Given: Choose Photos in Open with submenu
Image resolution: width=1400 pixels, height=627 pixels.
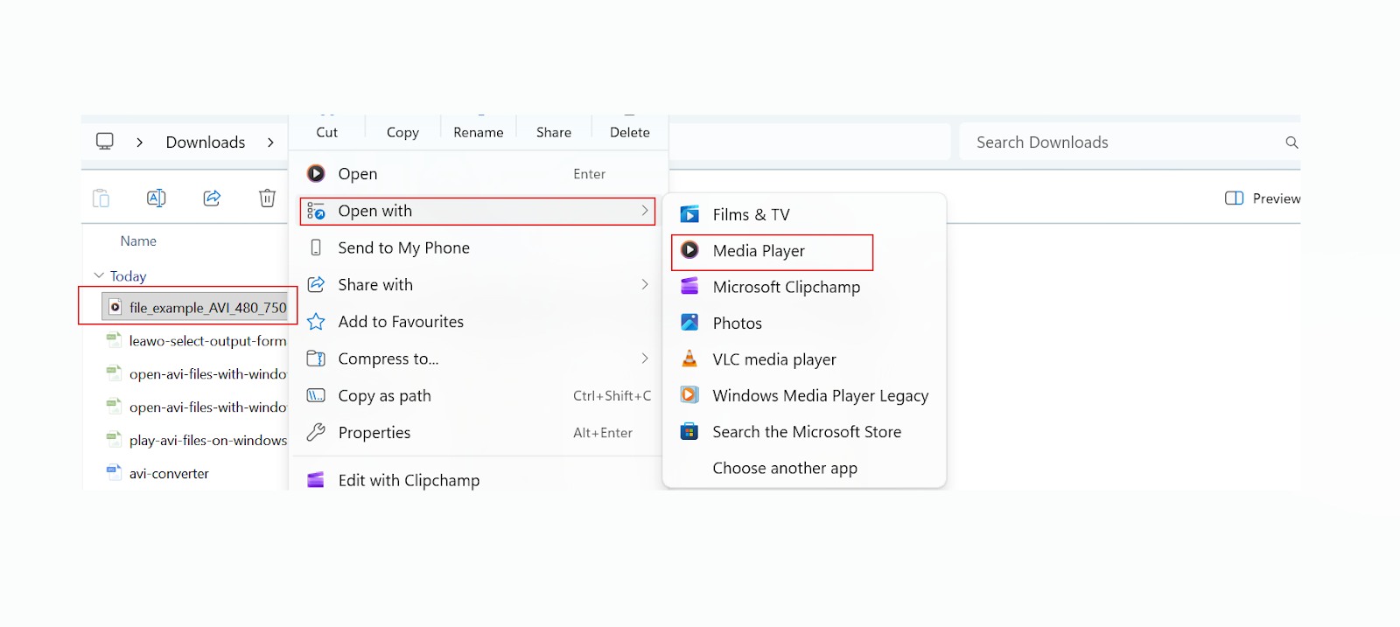Looking at the screenshot, I should pyautogui.click(x=804, y=323).
